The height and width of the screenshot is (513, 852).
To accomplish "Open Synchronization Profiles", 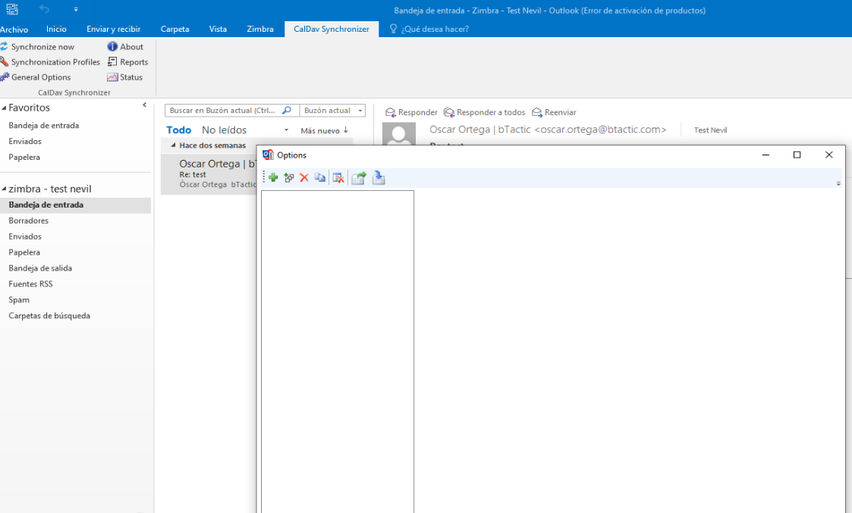I will click(50, 62).
